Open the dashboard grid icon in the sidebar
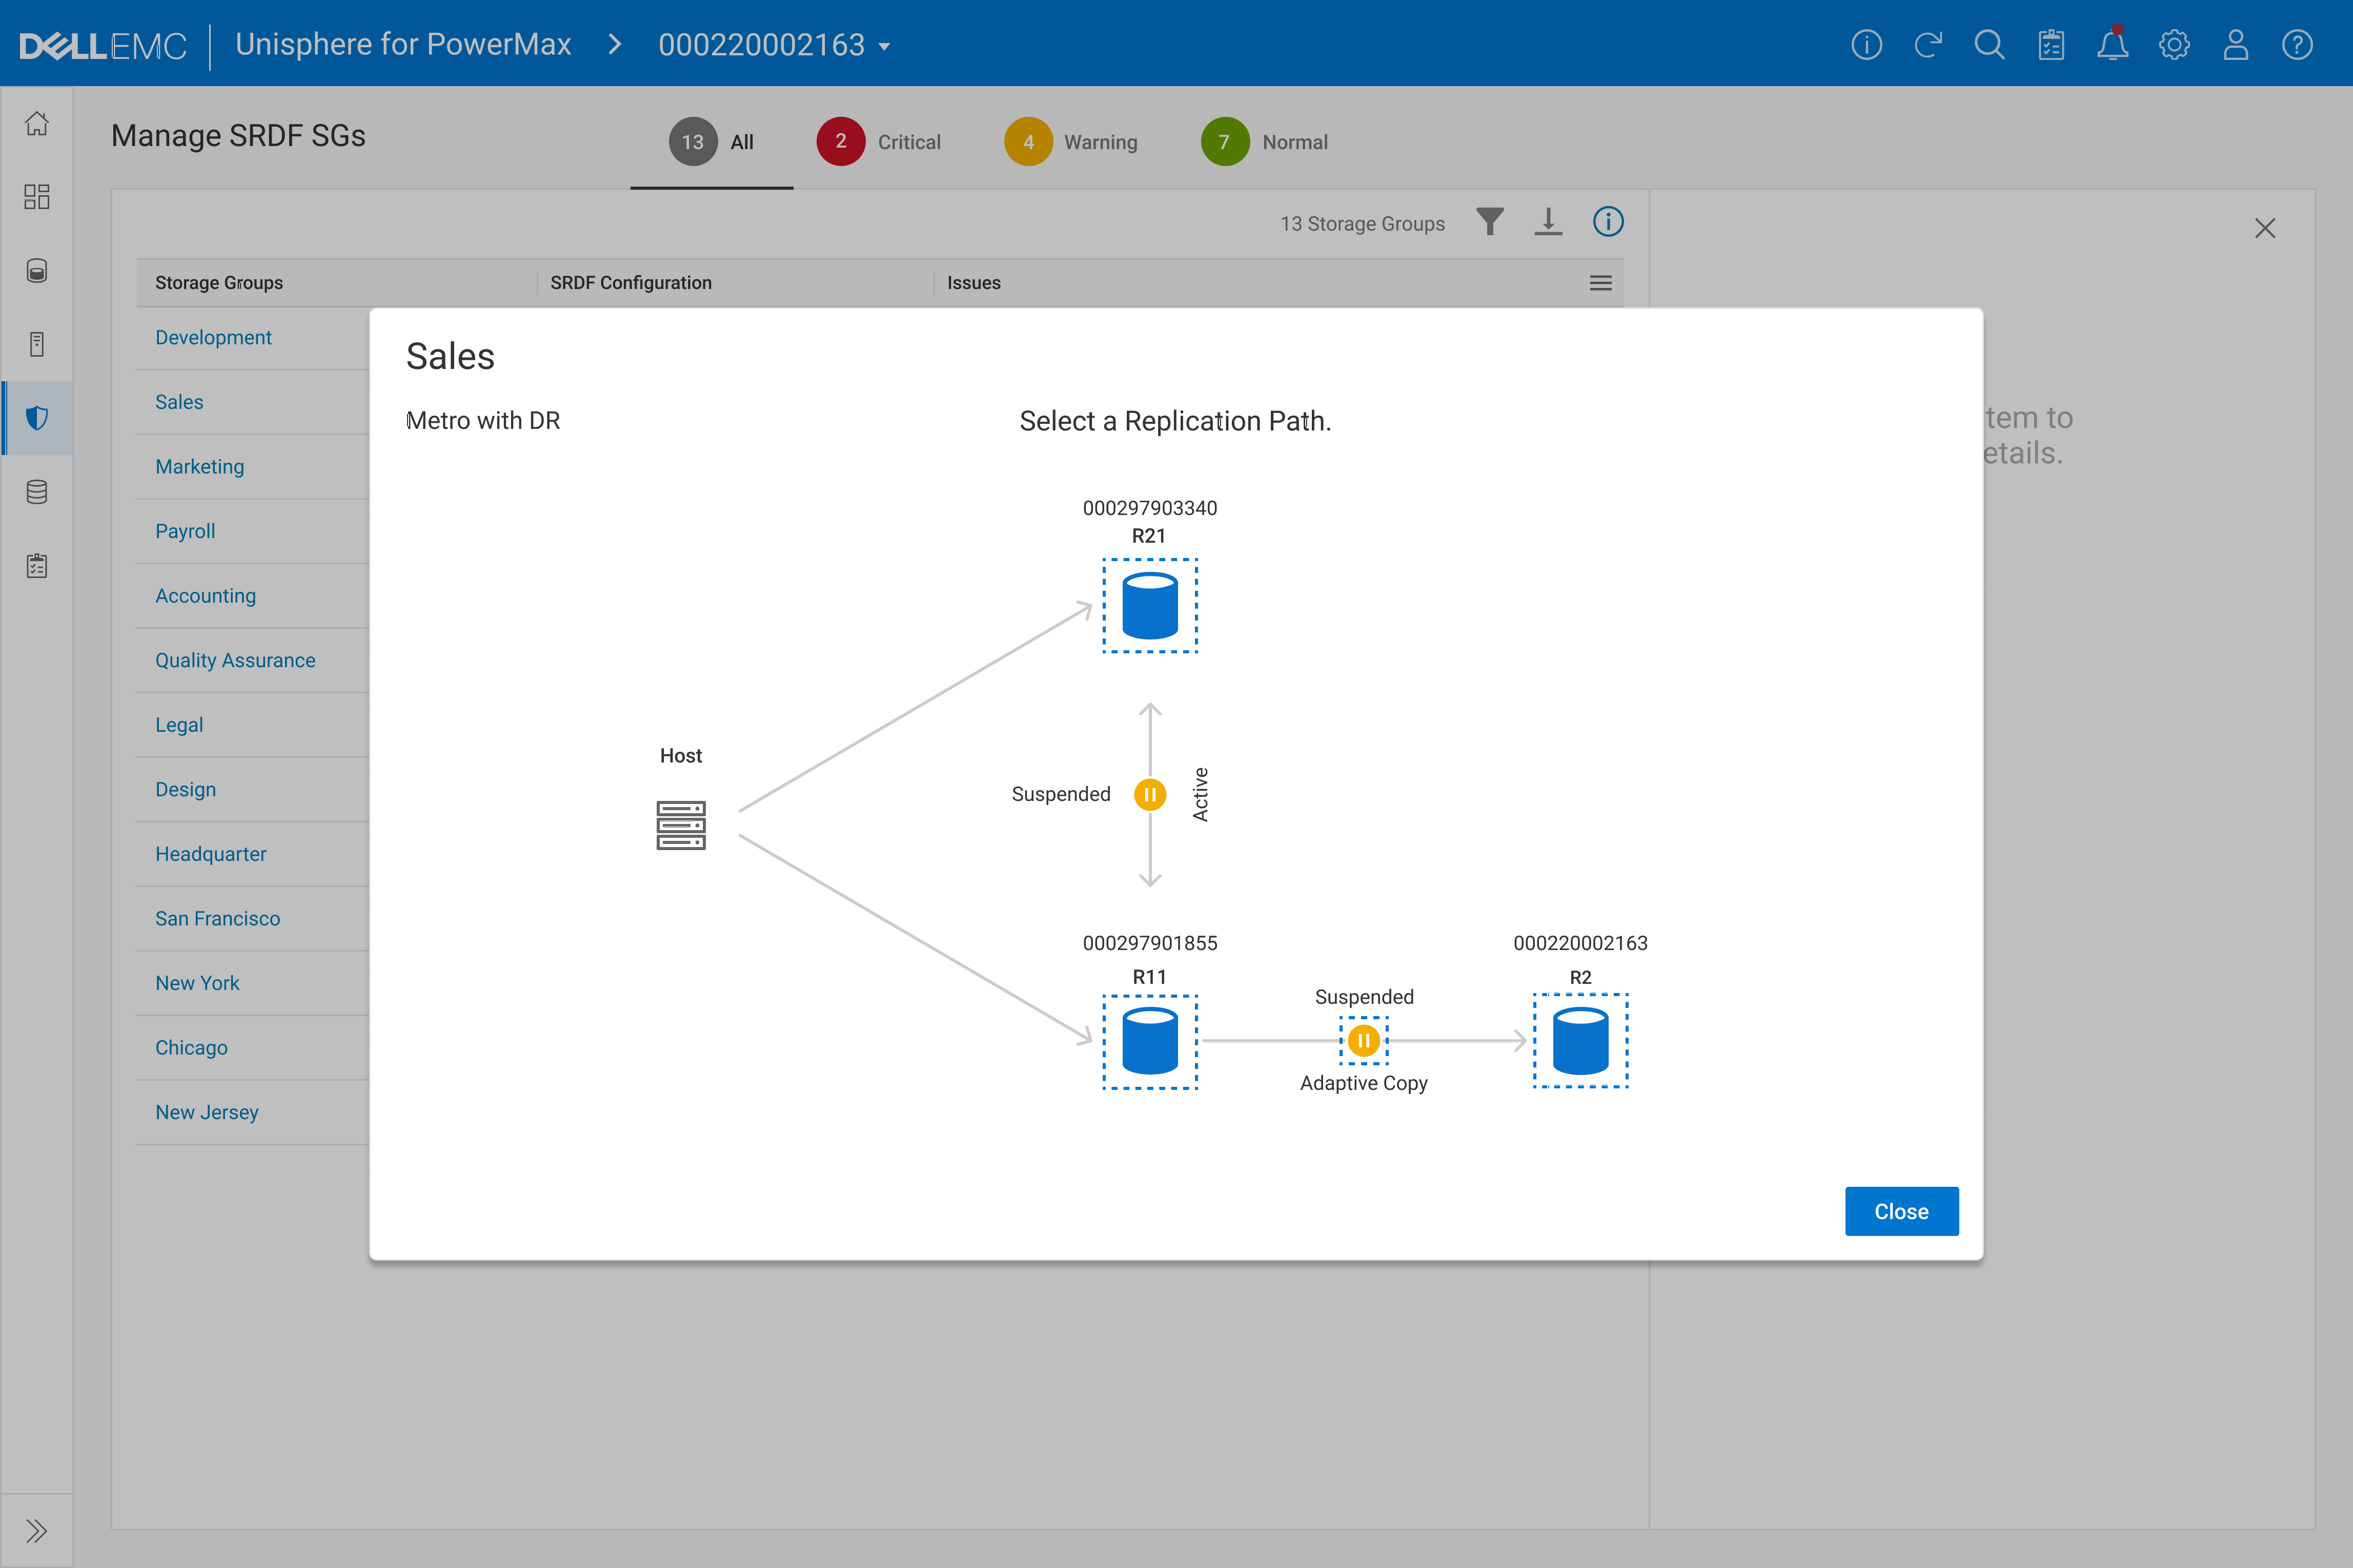Viewport: 2353px width, 1568px height. point(37,197)
